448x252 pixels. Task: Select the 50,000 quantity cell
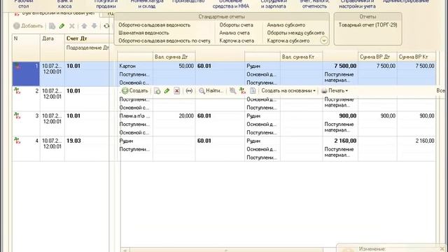point(174,66)
